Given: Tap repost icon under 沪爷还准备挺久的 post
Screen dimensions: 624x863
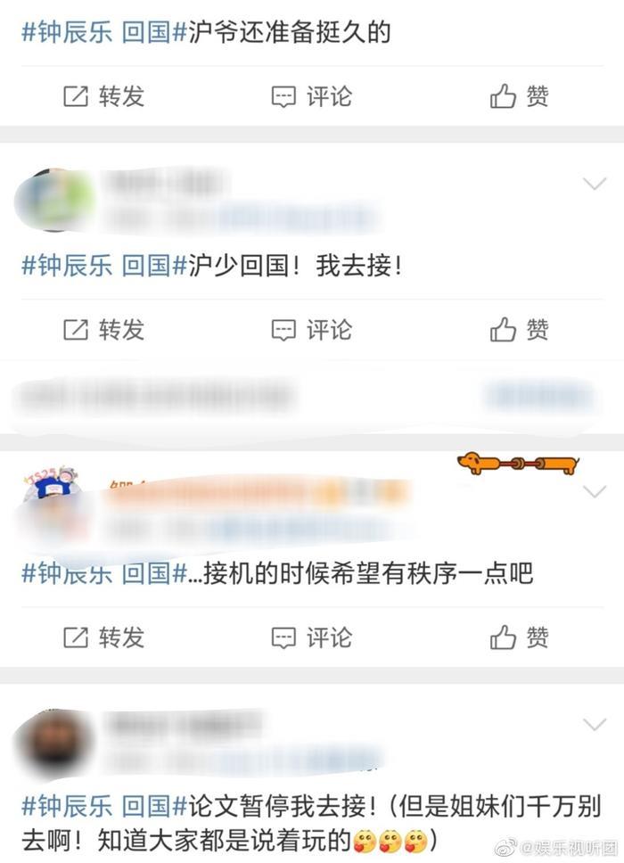Looking at the screenshot, I should click(x=76, y=97).
